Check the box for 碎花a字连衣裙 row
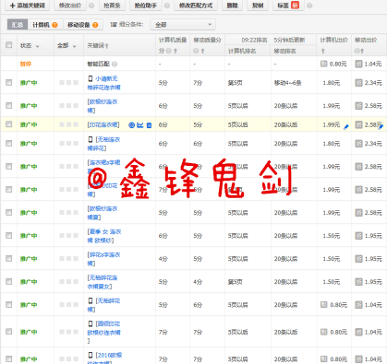 click(x=9, y=258)
